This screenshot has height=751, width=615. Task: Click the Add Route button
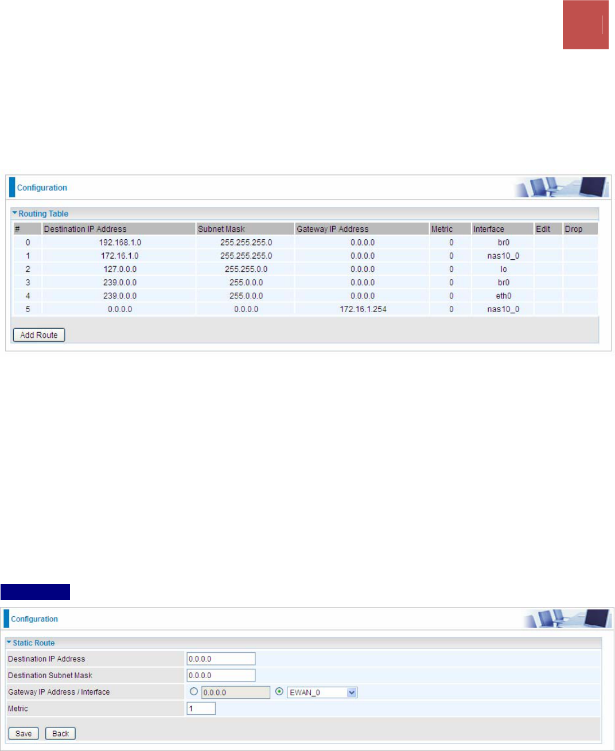pyautogui.click(x=39, y=335)
